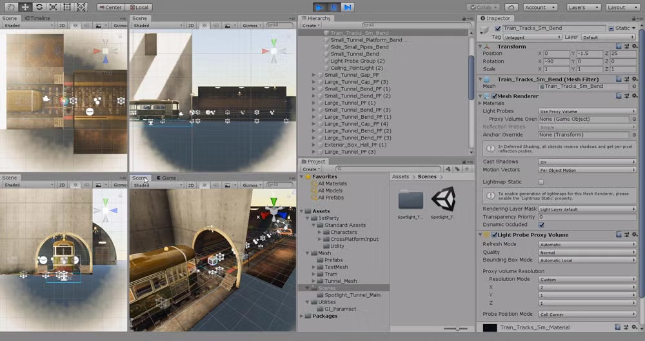Select the Scale tool

53,7
